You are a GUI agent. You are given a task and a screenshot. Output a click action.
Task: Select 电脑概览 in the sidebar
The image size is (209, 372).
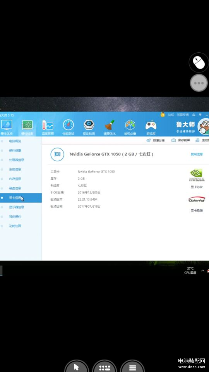point(15,141)
